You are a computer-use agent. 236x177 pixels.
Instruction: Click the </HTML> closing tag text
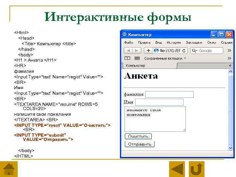pos(24,156)
